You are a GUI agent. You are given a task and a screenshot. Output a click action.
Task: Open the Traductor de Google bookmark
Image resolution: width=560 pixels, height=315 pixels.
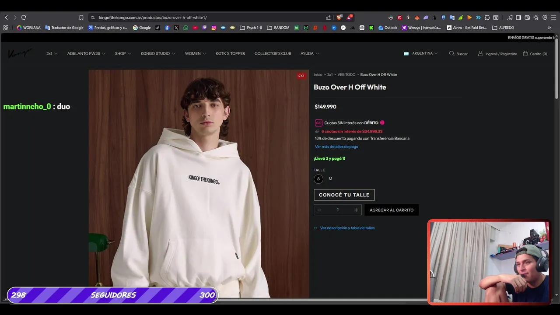[64, 28]
